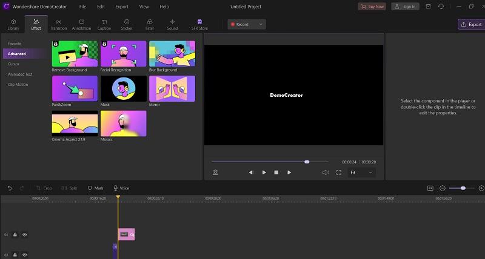The width and height of the screenshot is (485, 259).
Task: Open the Record dropdown
Action: (247, 24)
